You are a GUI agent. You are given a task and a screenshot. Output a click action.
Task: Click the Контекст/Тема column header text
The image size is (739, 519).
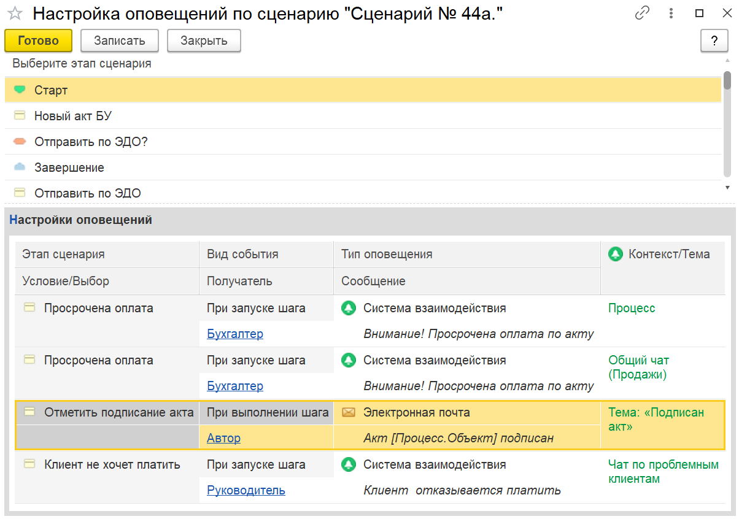(669, 254)
